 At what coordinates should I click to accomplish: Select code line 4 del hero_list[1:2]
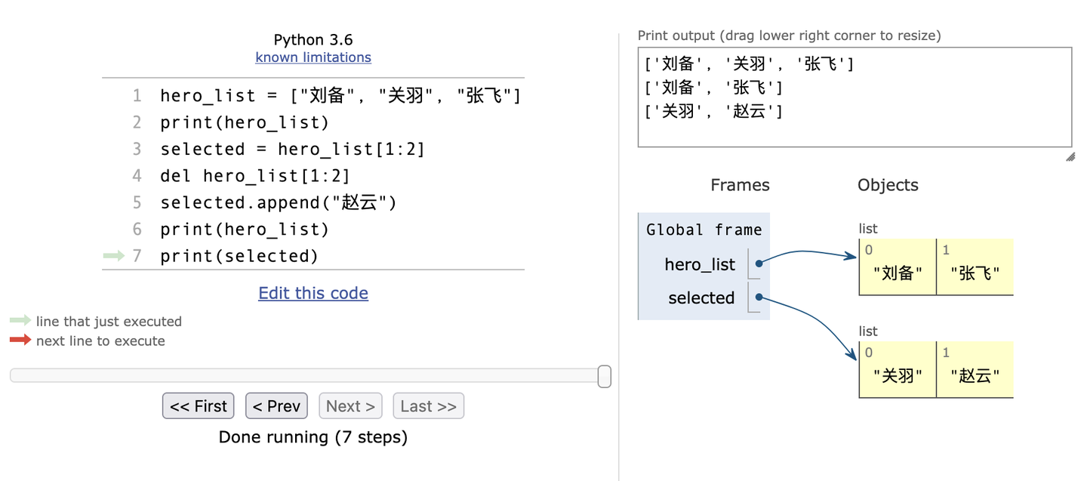coord(255,176)
